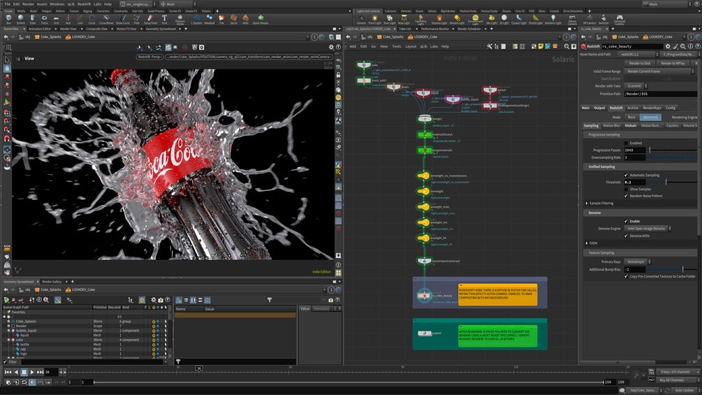Open the Denoise Engine dropdown
Viewport: 702px width, 395px height.
[x=648, y=229]
